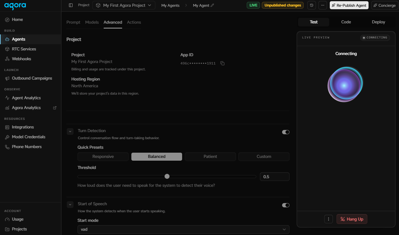Image resolution: width=399 pixels, height=235 pixels.
Task: Open version history clock icon
Action: [x=312, y=5]
